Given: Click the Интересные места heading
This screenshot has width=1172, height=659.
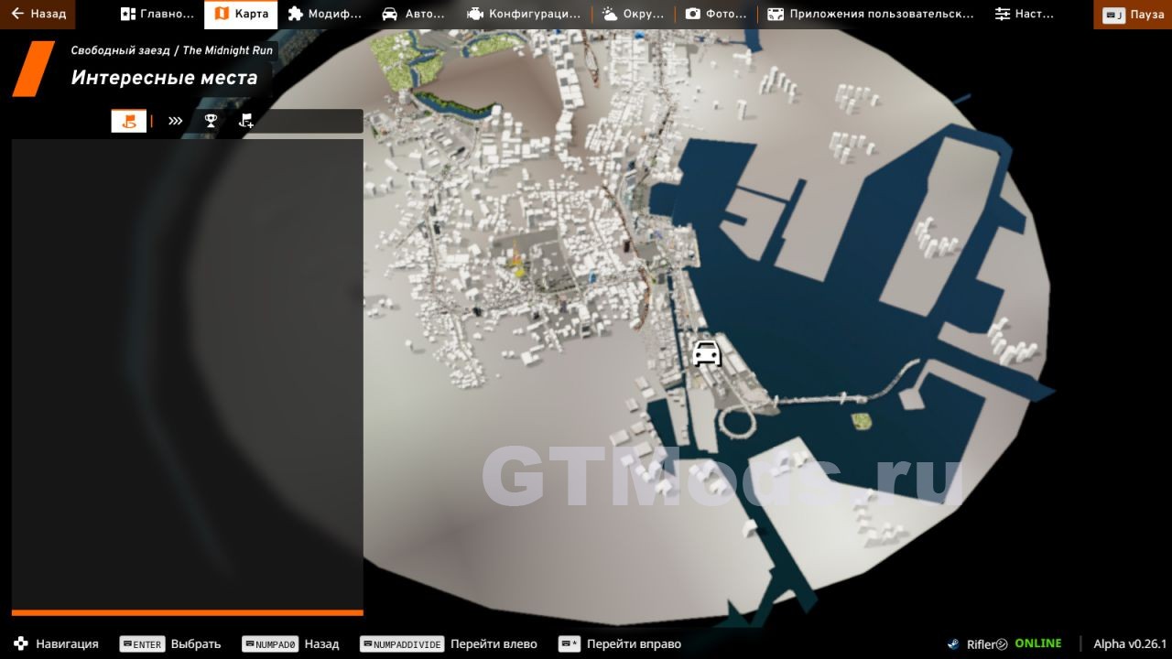Looking at the screenshot, I should pyautogui.click(x=164, y=78).
